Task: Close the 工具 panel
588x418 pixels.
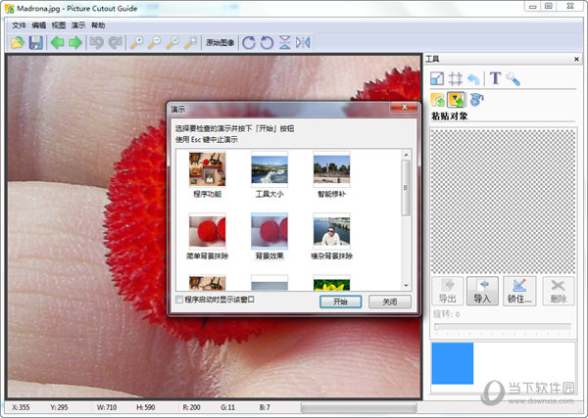Action: click(x=577, y=59)
